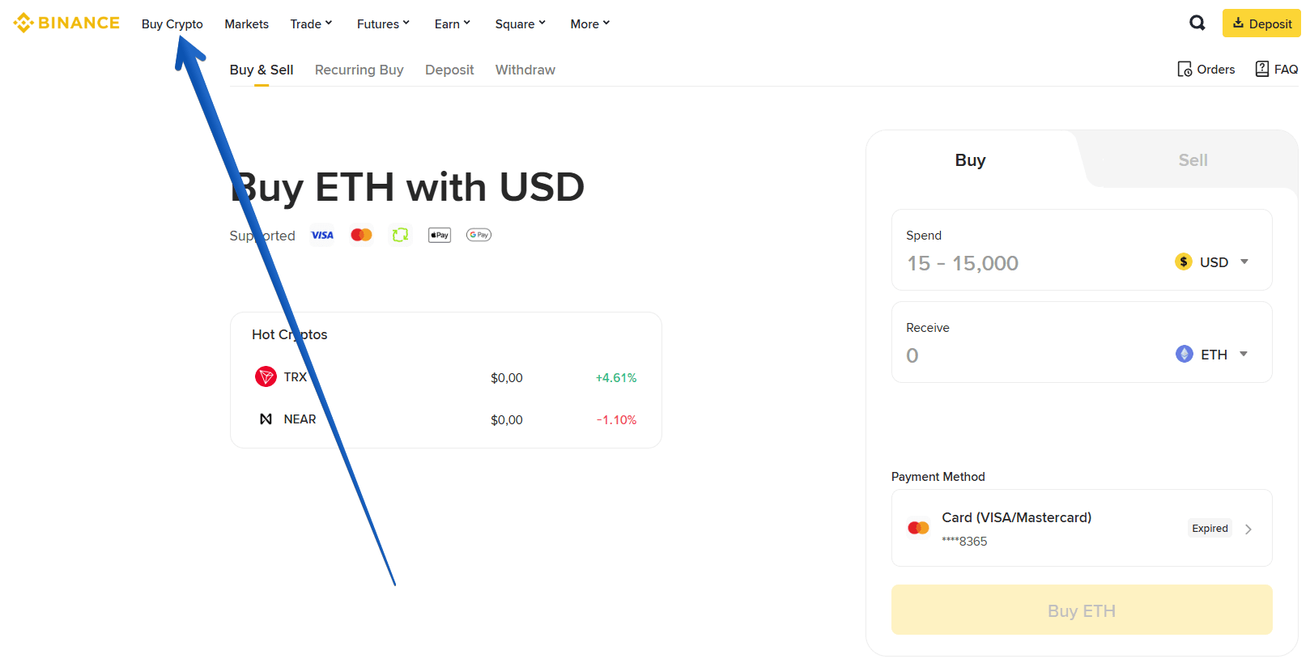The image size is (1310, 659).
Task: Click the yellow Deposit button
Action: coord(1261,23)
